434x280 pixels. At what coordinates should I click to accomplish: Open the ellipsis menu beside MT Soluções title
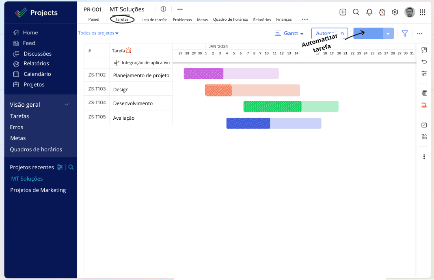tap(180, 9)
